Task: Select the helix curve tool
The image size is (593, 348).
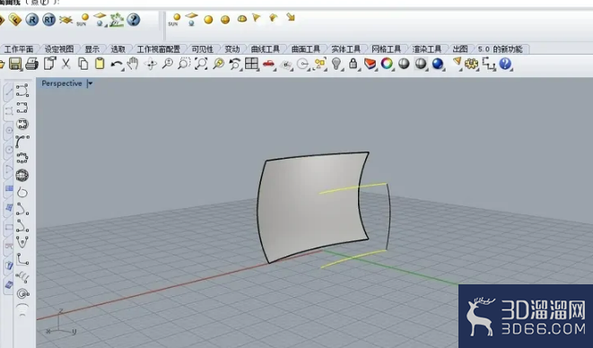Action: [22, 277]
